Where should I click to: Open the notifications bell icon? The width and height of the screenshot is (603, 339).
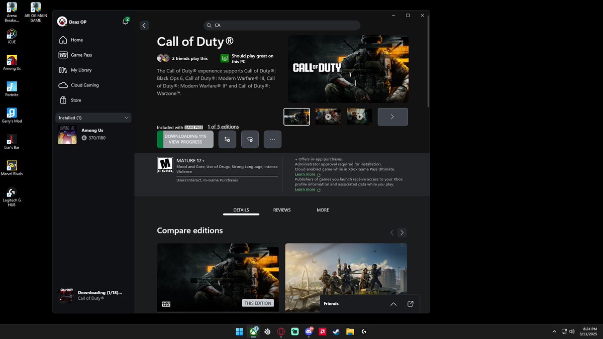125,21
